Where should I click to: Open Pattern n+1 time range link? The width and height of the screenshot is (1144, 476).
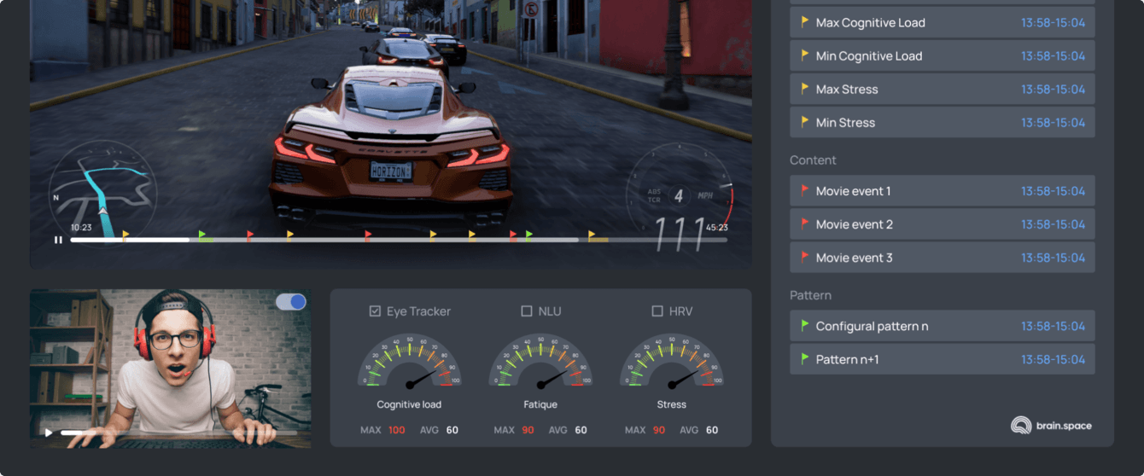click(x=1053, y=359)
